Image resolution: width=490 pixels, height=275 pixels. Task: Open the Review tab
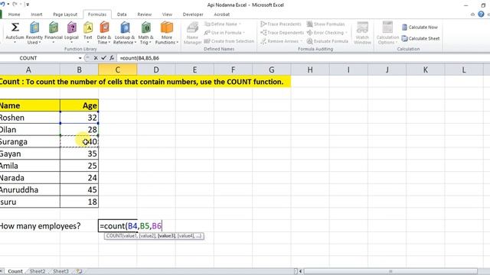pos(145,15)
